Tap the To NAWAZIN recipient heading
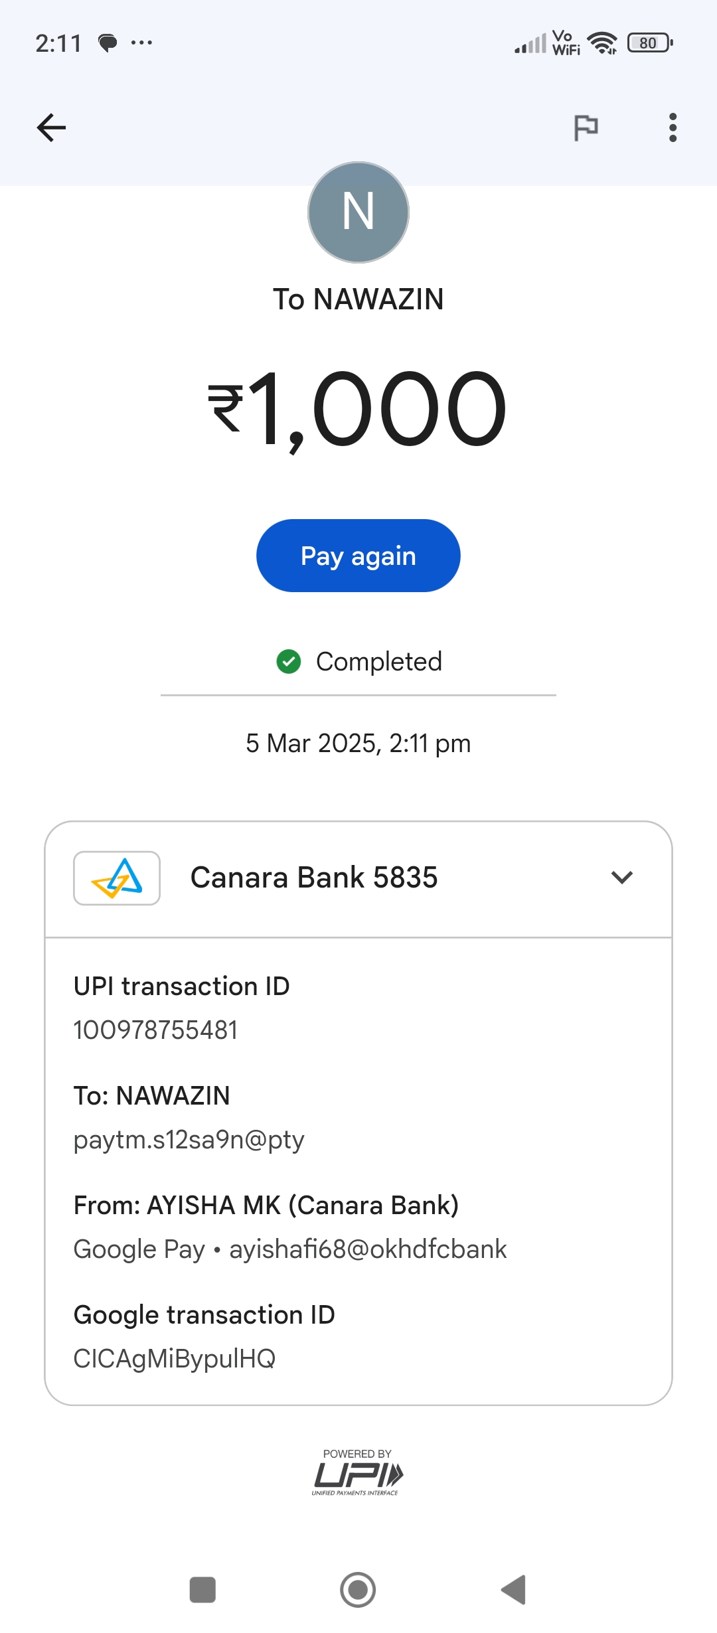The width and height of the screenshot is (717, 1633). tap(358, 299)
